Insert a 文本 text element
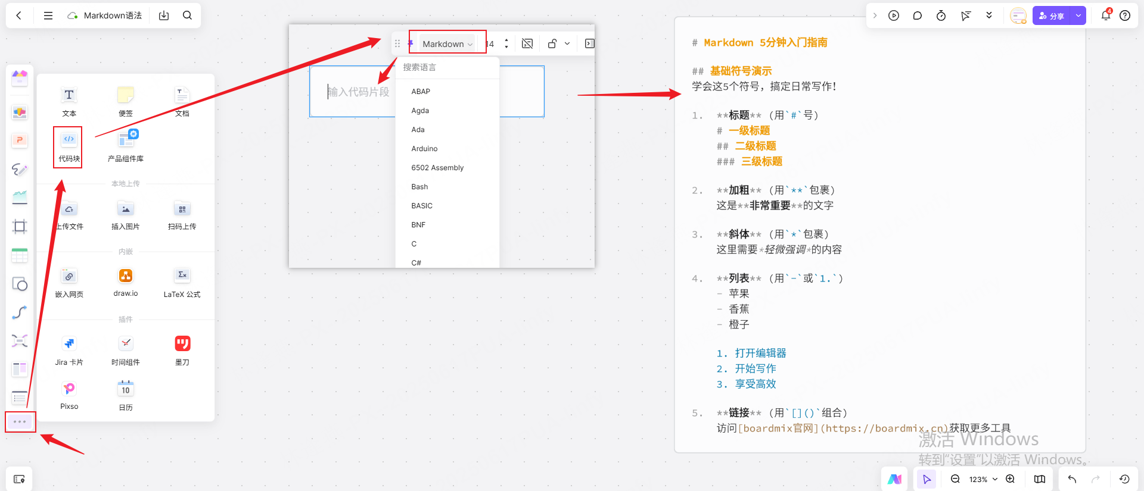 tap(69, 101)
